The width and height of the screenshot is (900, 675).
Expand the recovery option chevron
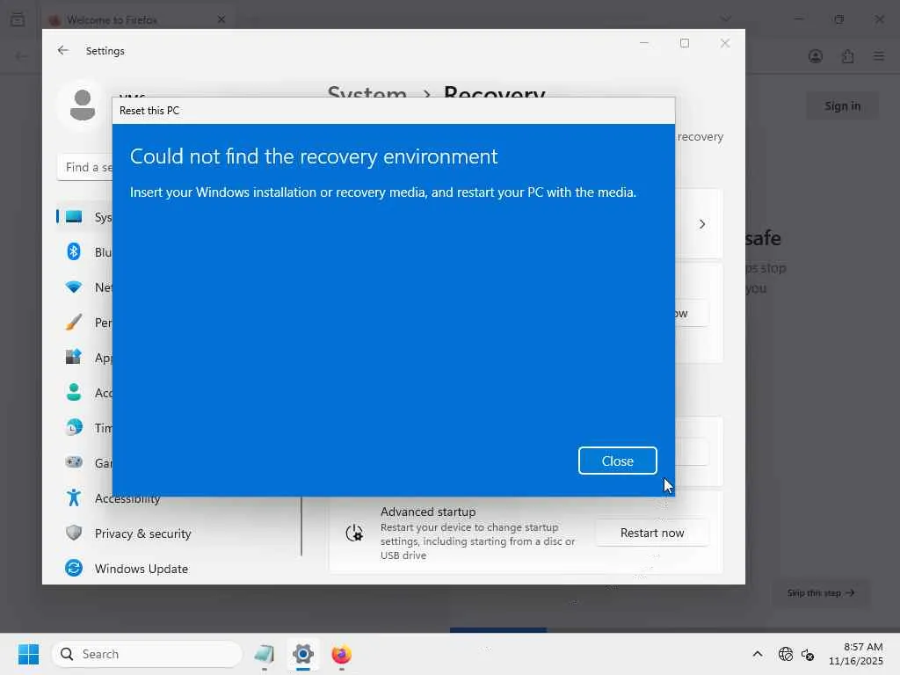pyautogui.click(x=702, y=224)
